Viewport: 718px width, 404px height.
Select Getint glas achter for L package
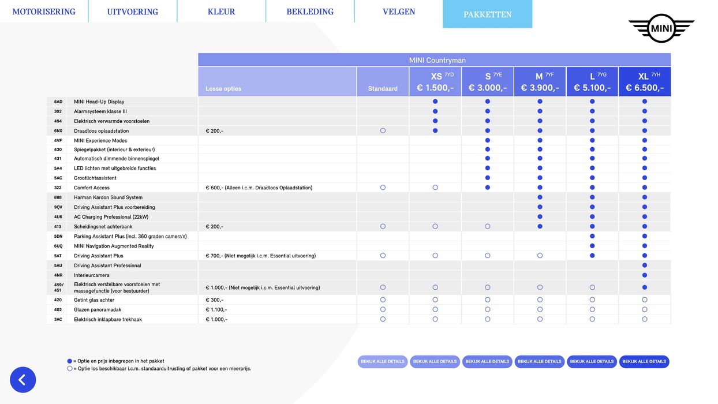pos(592,300)
